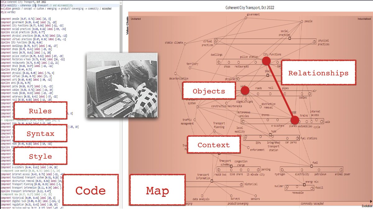
Task: Select the data analysis node
Action: 202,196
